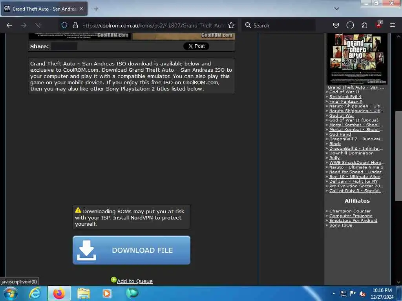The width and height of the screenshot is (402, 301).
Task: Launch Internet Explorer from taskbar
Action: tap(35, 293)
